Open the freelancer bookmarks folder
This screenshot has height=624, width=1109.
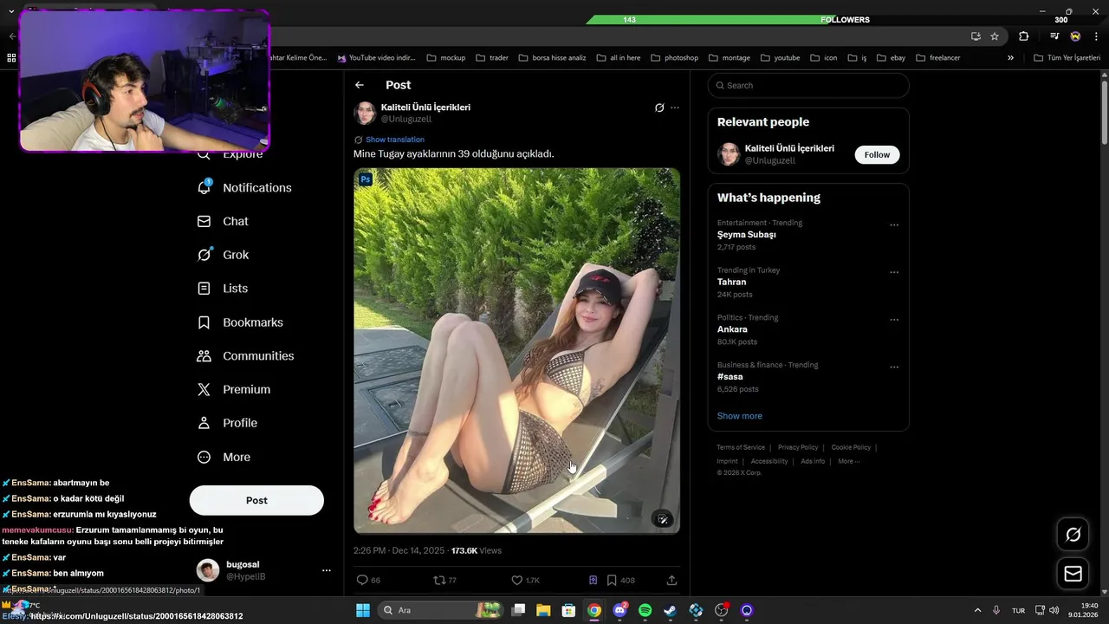pyautogui.click(x=937, y=58)
